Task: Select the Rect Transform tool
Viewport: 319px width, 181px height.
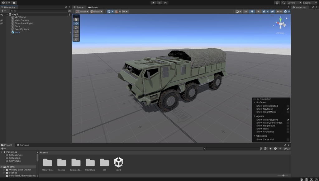Action: click(76, 35)
